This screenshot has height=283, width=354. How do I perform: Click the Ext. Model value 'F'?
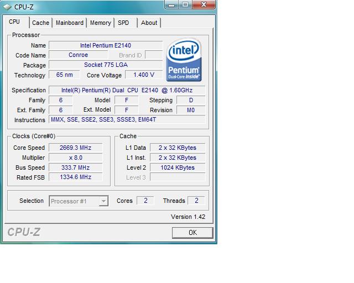coord(127,110)
